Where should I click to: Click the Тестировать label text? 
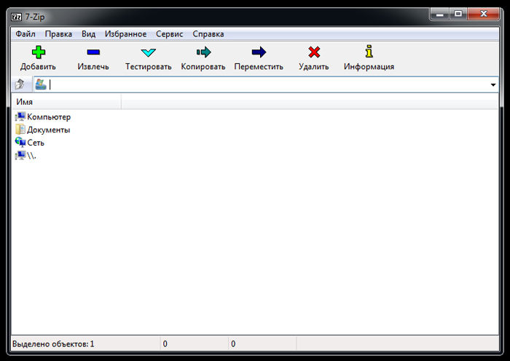(x=149, y=67)
